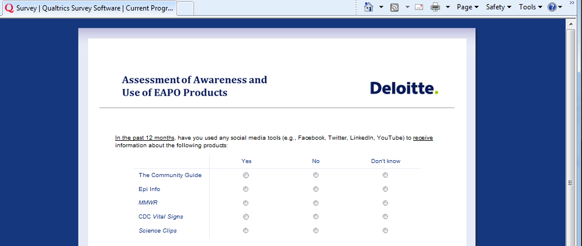Select Don't know for The Community Guide
Screen dimensions: 582x246
[x=385, y=175]
